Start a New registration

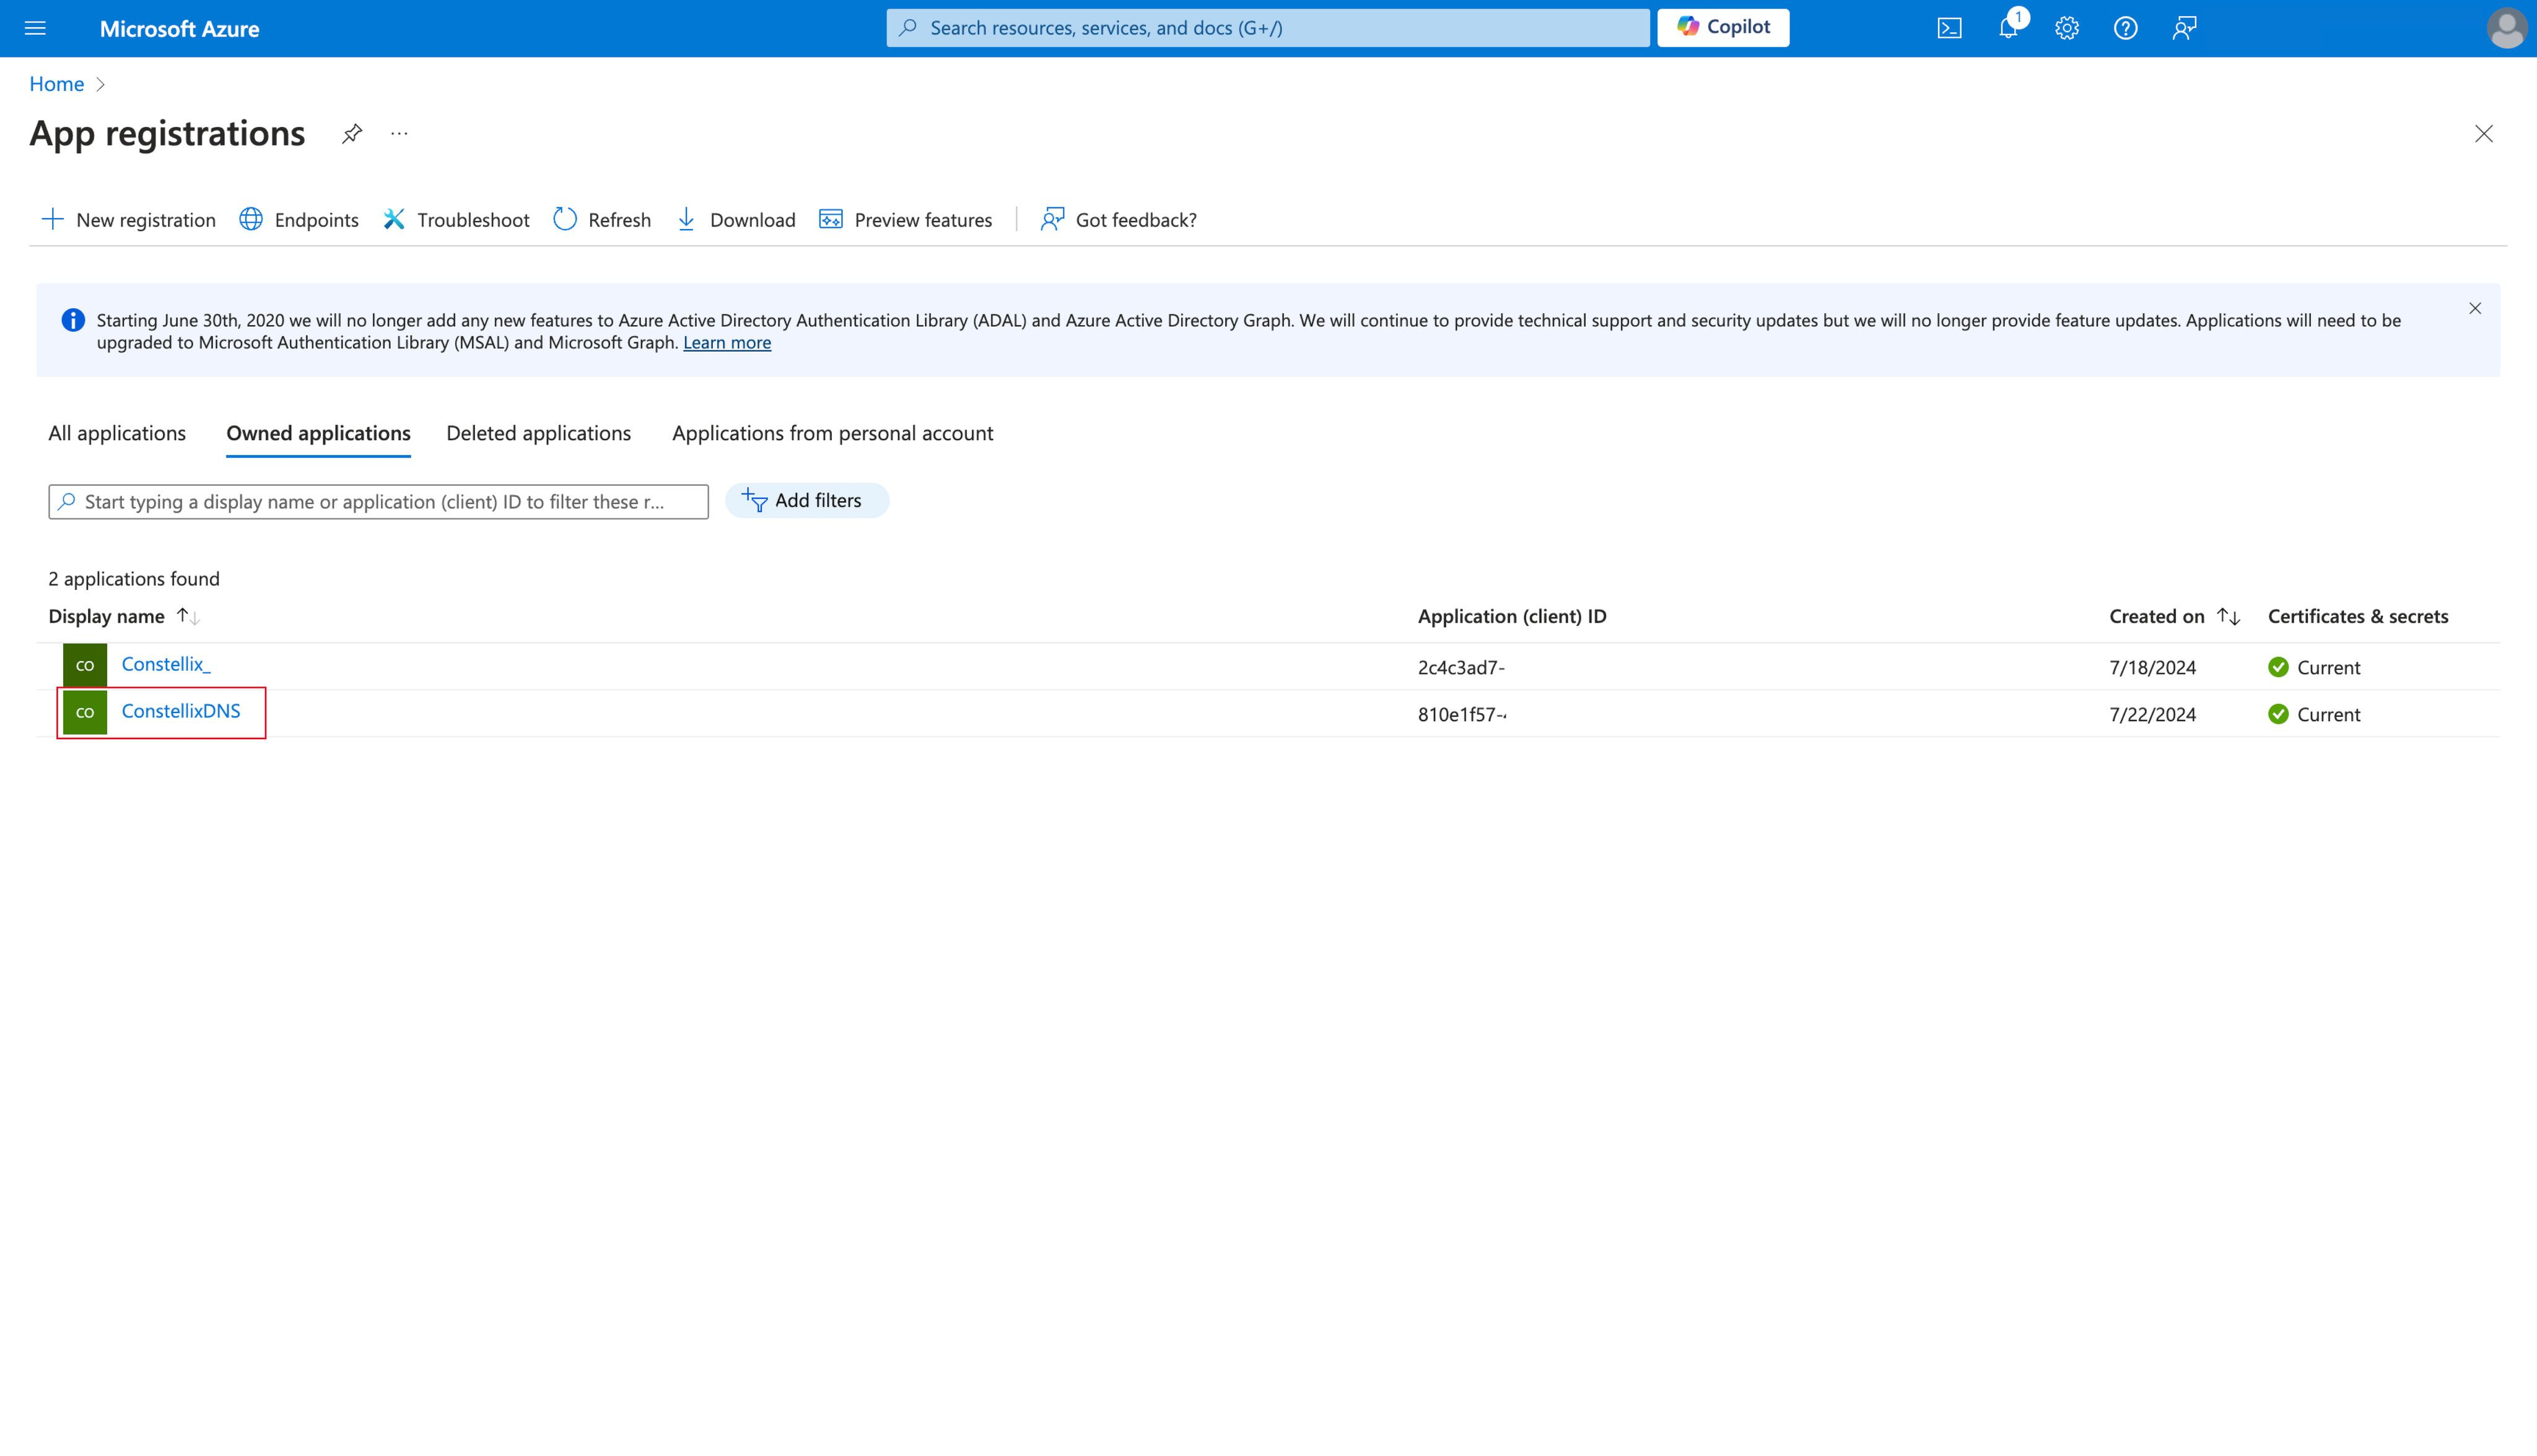point(128,219)
